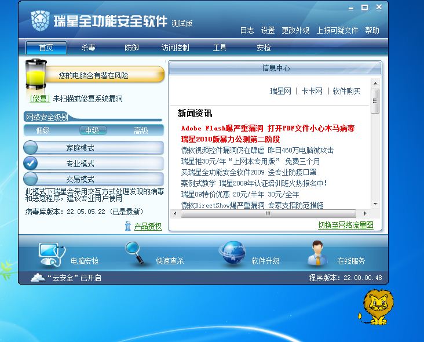Set network security level to 低级
This screenshot has width=424, height=342.
click(43, 130)
